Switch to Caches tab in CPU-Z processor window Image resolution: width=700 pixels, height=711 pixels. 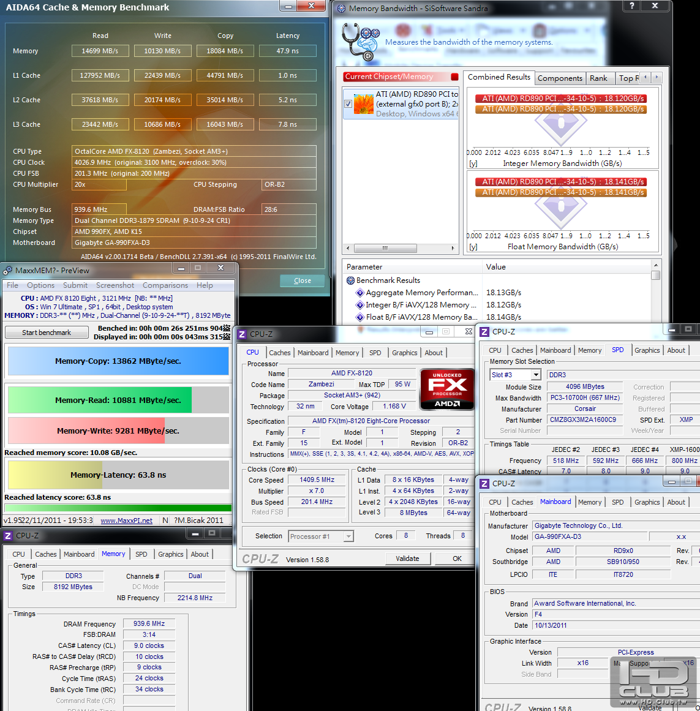280,353
